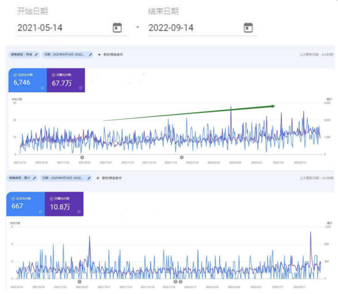The height and width of the screenshot is (294, 338).
Task: Edit the web search type filter pencil
Action: point(37,54)
